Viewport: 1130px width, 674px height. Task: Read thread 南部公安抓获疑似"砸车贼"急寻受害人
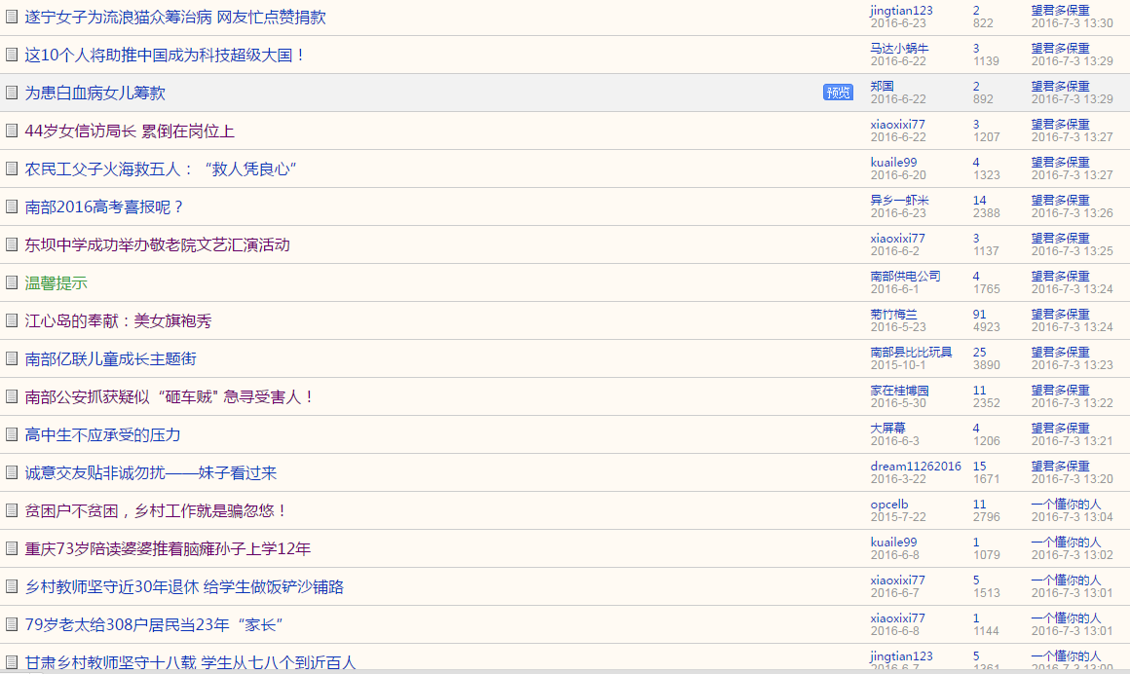coord(169,396)
